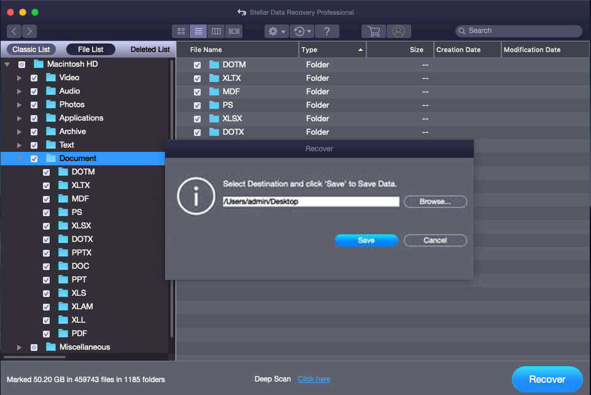Click Browse to choose destination
The image size is (591, 395).
tap(435, 201)
